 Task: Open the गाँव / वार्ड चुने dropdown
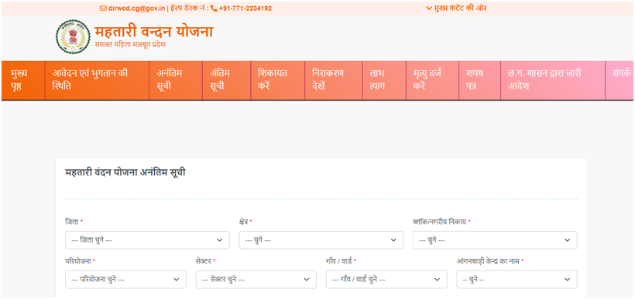(x=386, y=279)
